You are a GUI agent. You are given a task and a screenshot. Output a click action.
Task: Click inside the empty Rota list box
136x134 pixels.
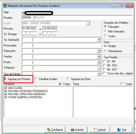[x=103, y=102]
